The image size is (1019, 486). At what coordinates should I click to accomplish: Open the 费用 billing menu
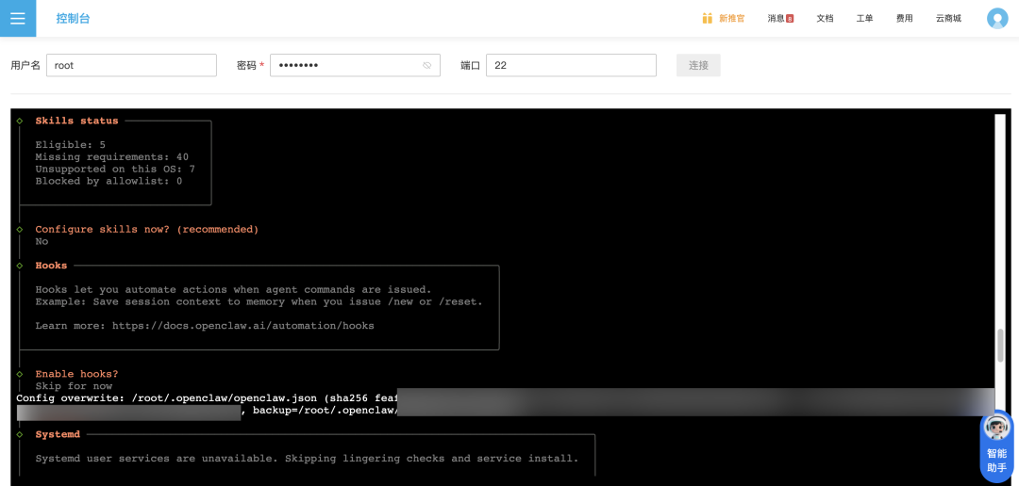904,18
